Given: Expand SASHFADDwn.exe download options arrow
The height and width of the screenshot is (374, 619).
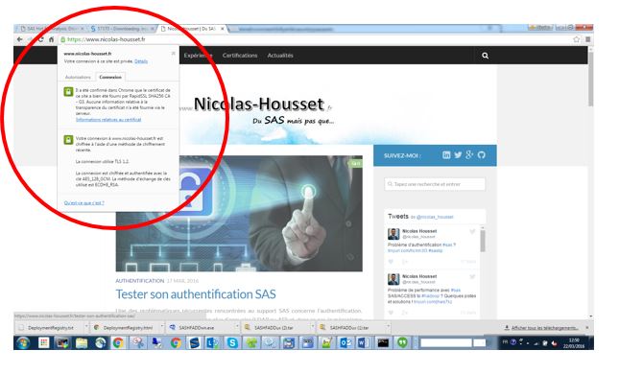Looking at the screenshot, I should tap(237, 327).
